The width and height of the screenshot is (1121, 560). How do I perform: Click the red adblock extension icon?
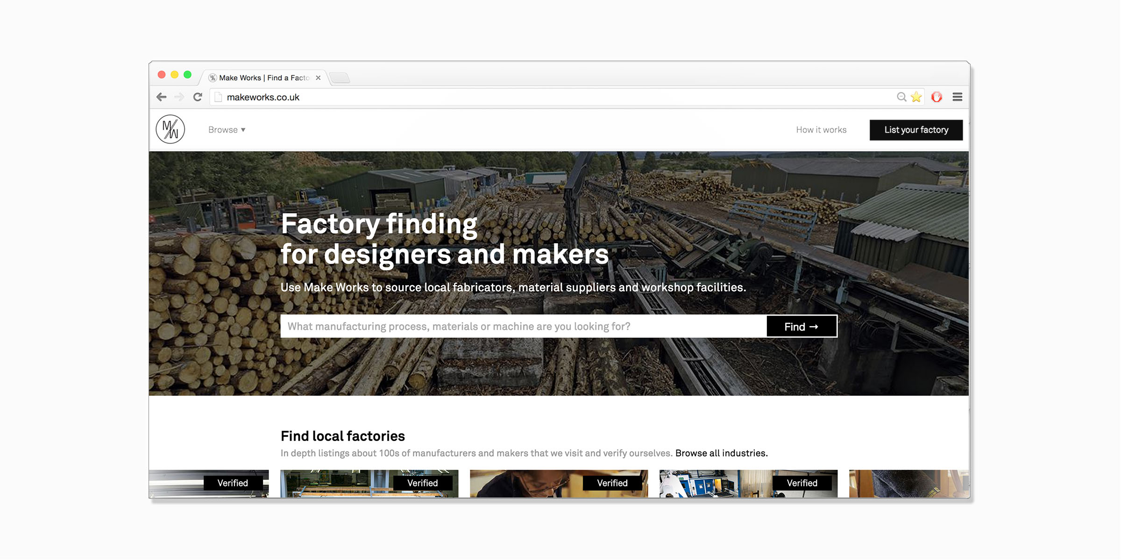point(937,97)
